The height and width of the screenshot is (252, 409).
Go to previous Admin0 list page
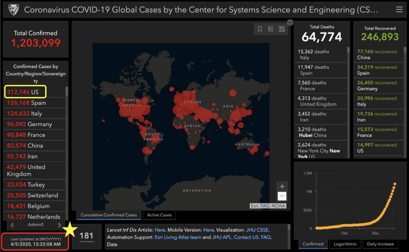(12, 225)
